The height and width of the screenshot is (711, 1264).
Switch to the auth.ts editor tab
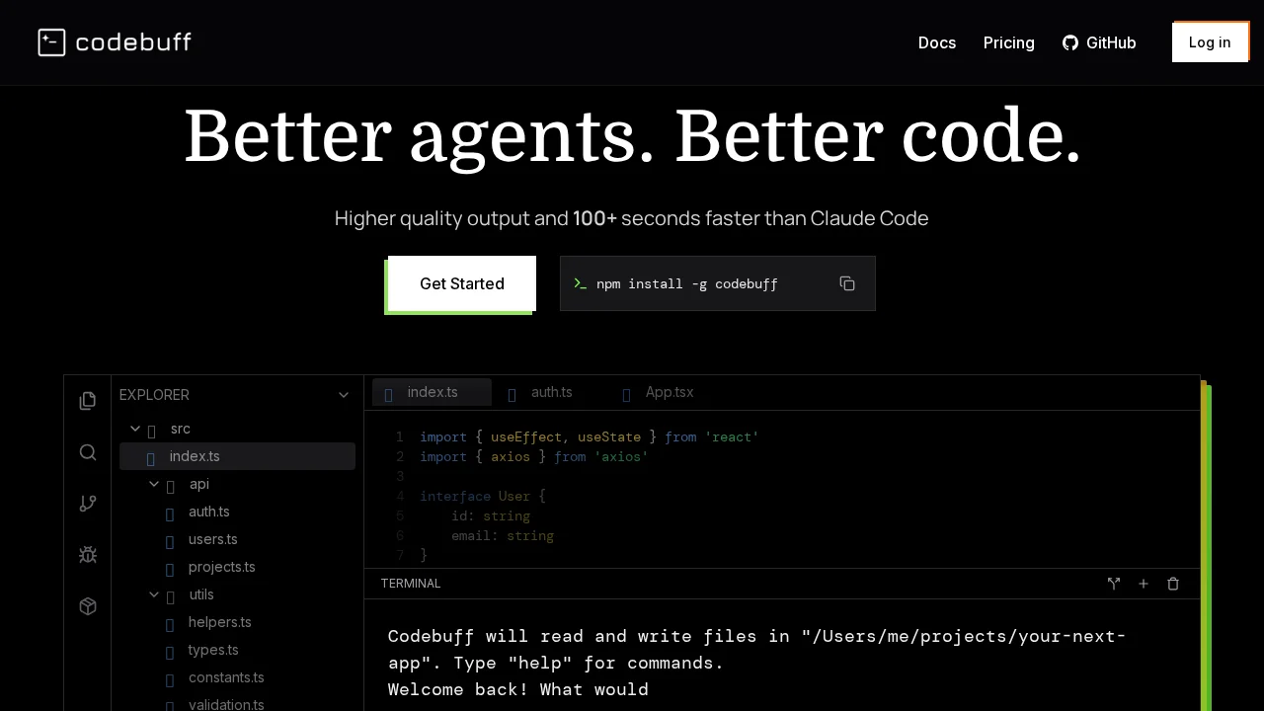click(550, 392)
